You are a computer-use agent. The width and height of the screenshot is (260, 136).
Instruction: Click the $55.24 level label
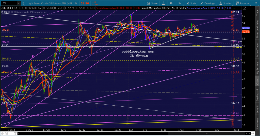tap(235, 12)
